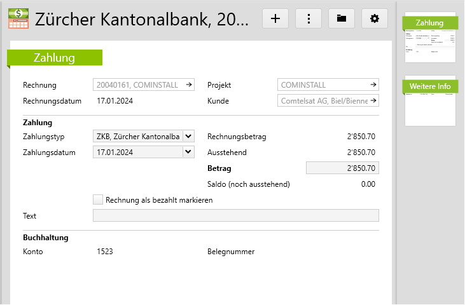The width and height of the screenshot is (465, 305).
Task: Click the green Zahlung section header
Action: 55,58
